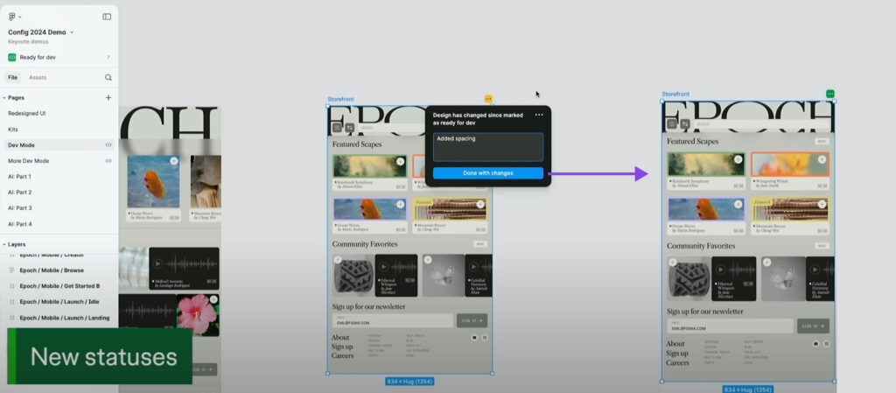The height and width of the screenshot is (393, 896).
Task: Select the right Storefront frame label
Action: (675, 95)
